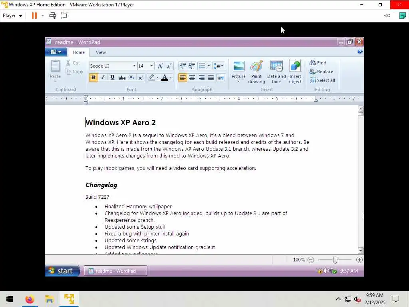Image resolution: width=409 pixels, height=307 pixels.
Task: Expand the Picture button dropdown arrow
Action: tap(239, 82)
